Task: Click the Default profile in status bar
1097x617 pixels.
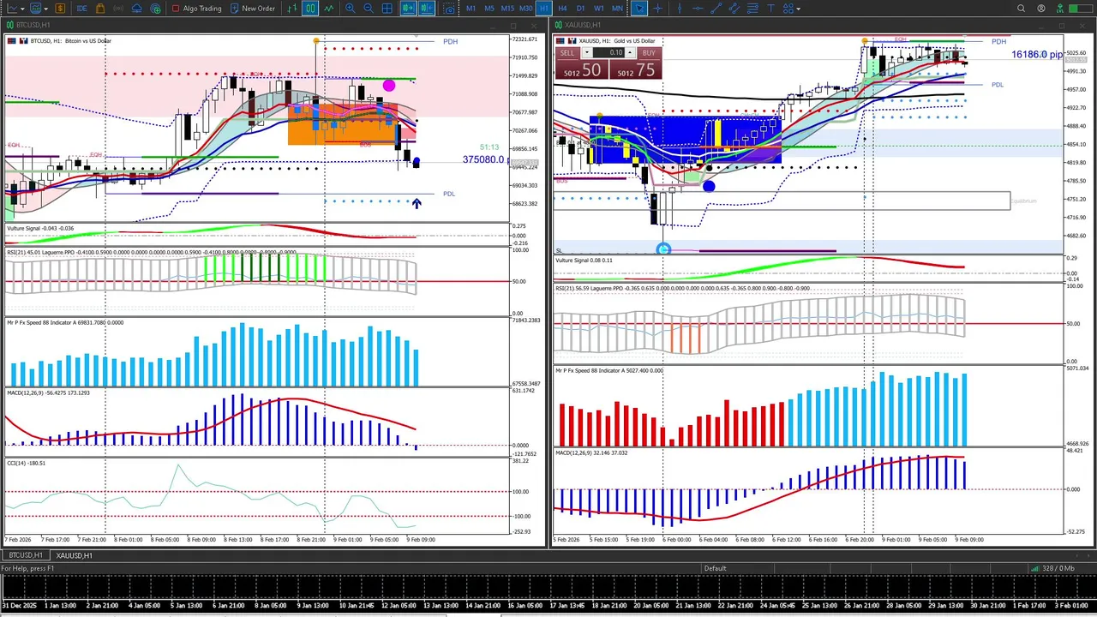Action: 716,568
